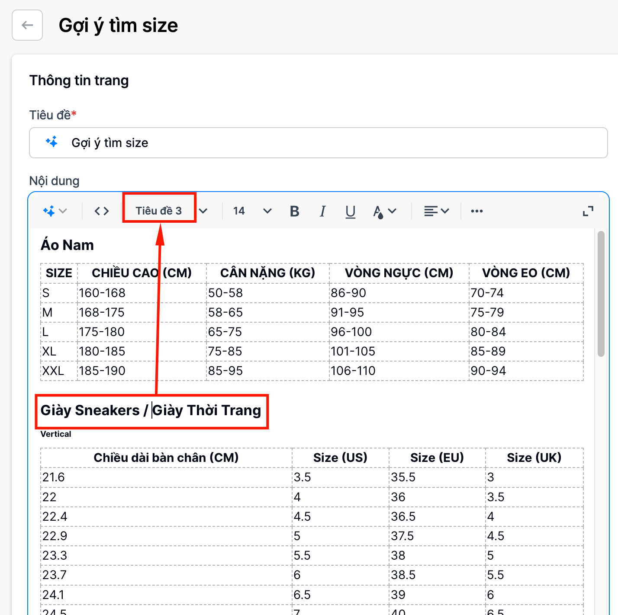Show more toolbar options
Viewport: 618px width, 615px height.
click(476, 211)
